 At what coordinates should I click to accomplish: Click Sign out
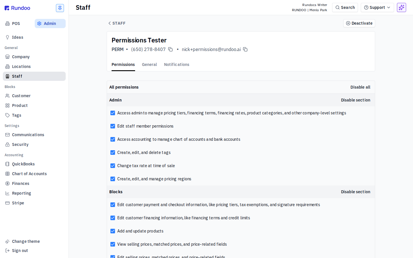(x=34, y=251)
